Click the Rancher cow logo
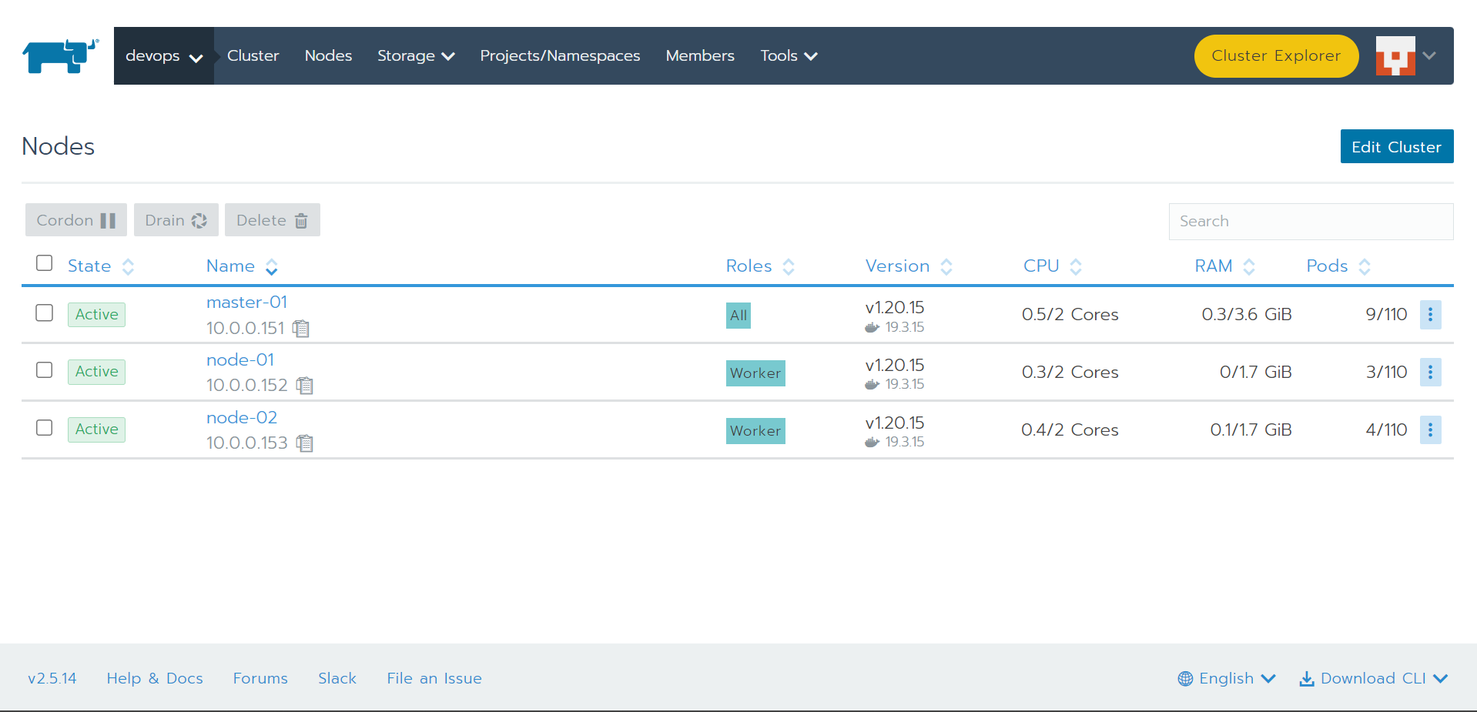The image size is (1477, 712). click(60, 56)
